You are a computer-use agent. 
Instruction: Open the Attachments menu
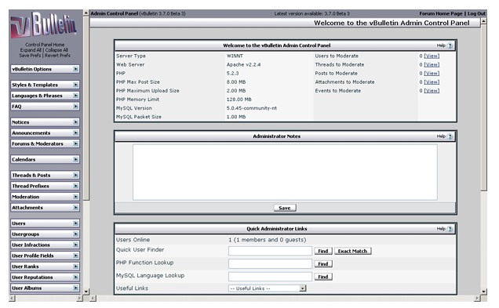(x=45, y=208)
